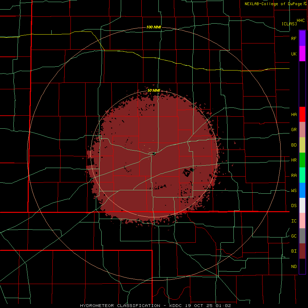
Task: Click the HA red legend swatch
Action: click(x=302, y=114)
